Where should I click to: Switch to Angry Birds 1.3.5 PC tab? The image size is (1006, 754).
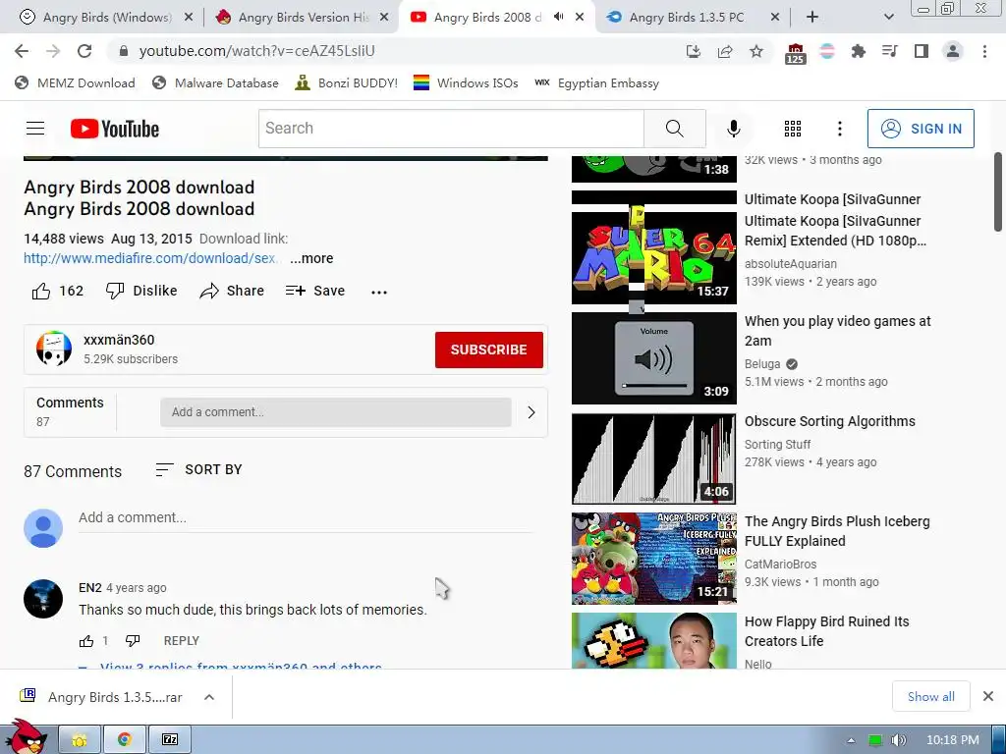(693, 18)
